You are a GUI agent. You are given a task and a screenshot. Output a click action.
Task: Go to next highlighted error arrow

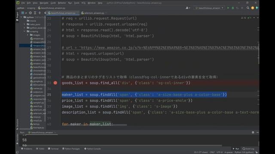258,18
